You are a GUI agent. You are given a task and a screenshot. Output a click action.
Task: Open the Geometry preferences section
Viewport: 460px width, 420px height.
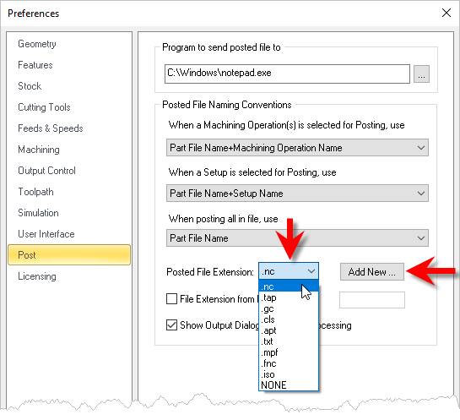[37, 44]
